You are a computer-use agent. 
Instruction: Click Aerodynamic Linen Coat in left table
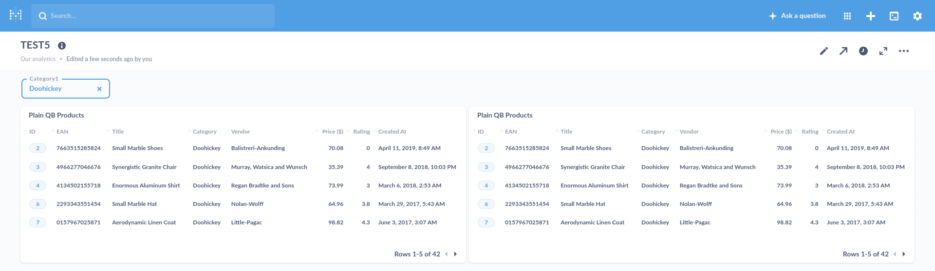(x=144, y=222)
